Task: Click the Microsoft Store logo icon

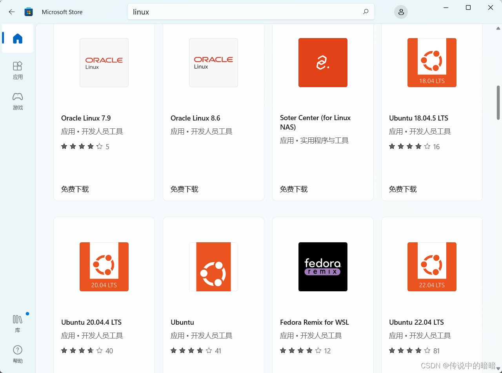Action: click(x=29, y=12)
